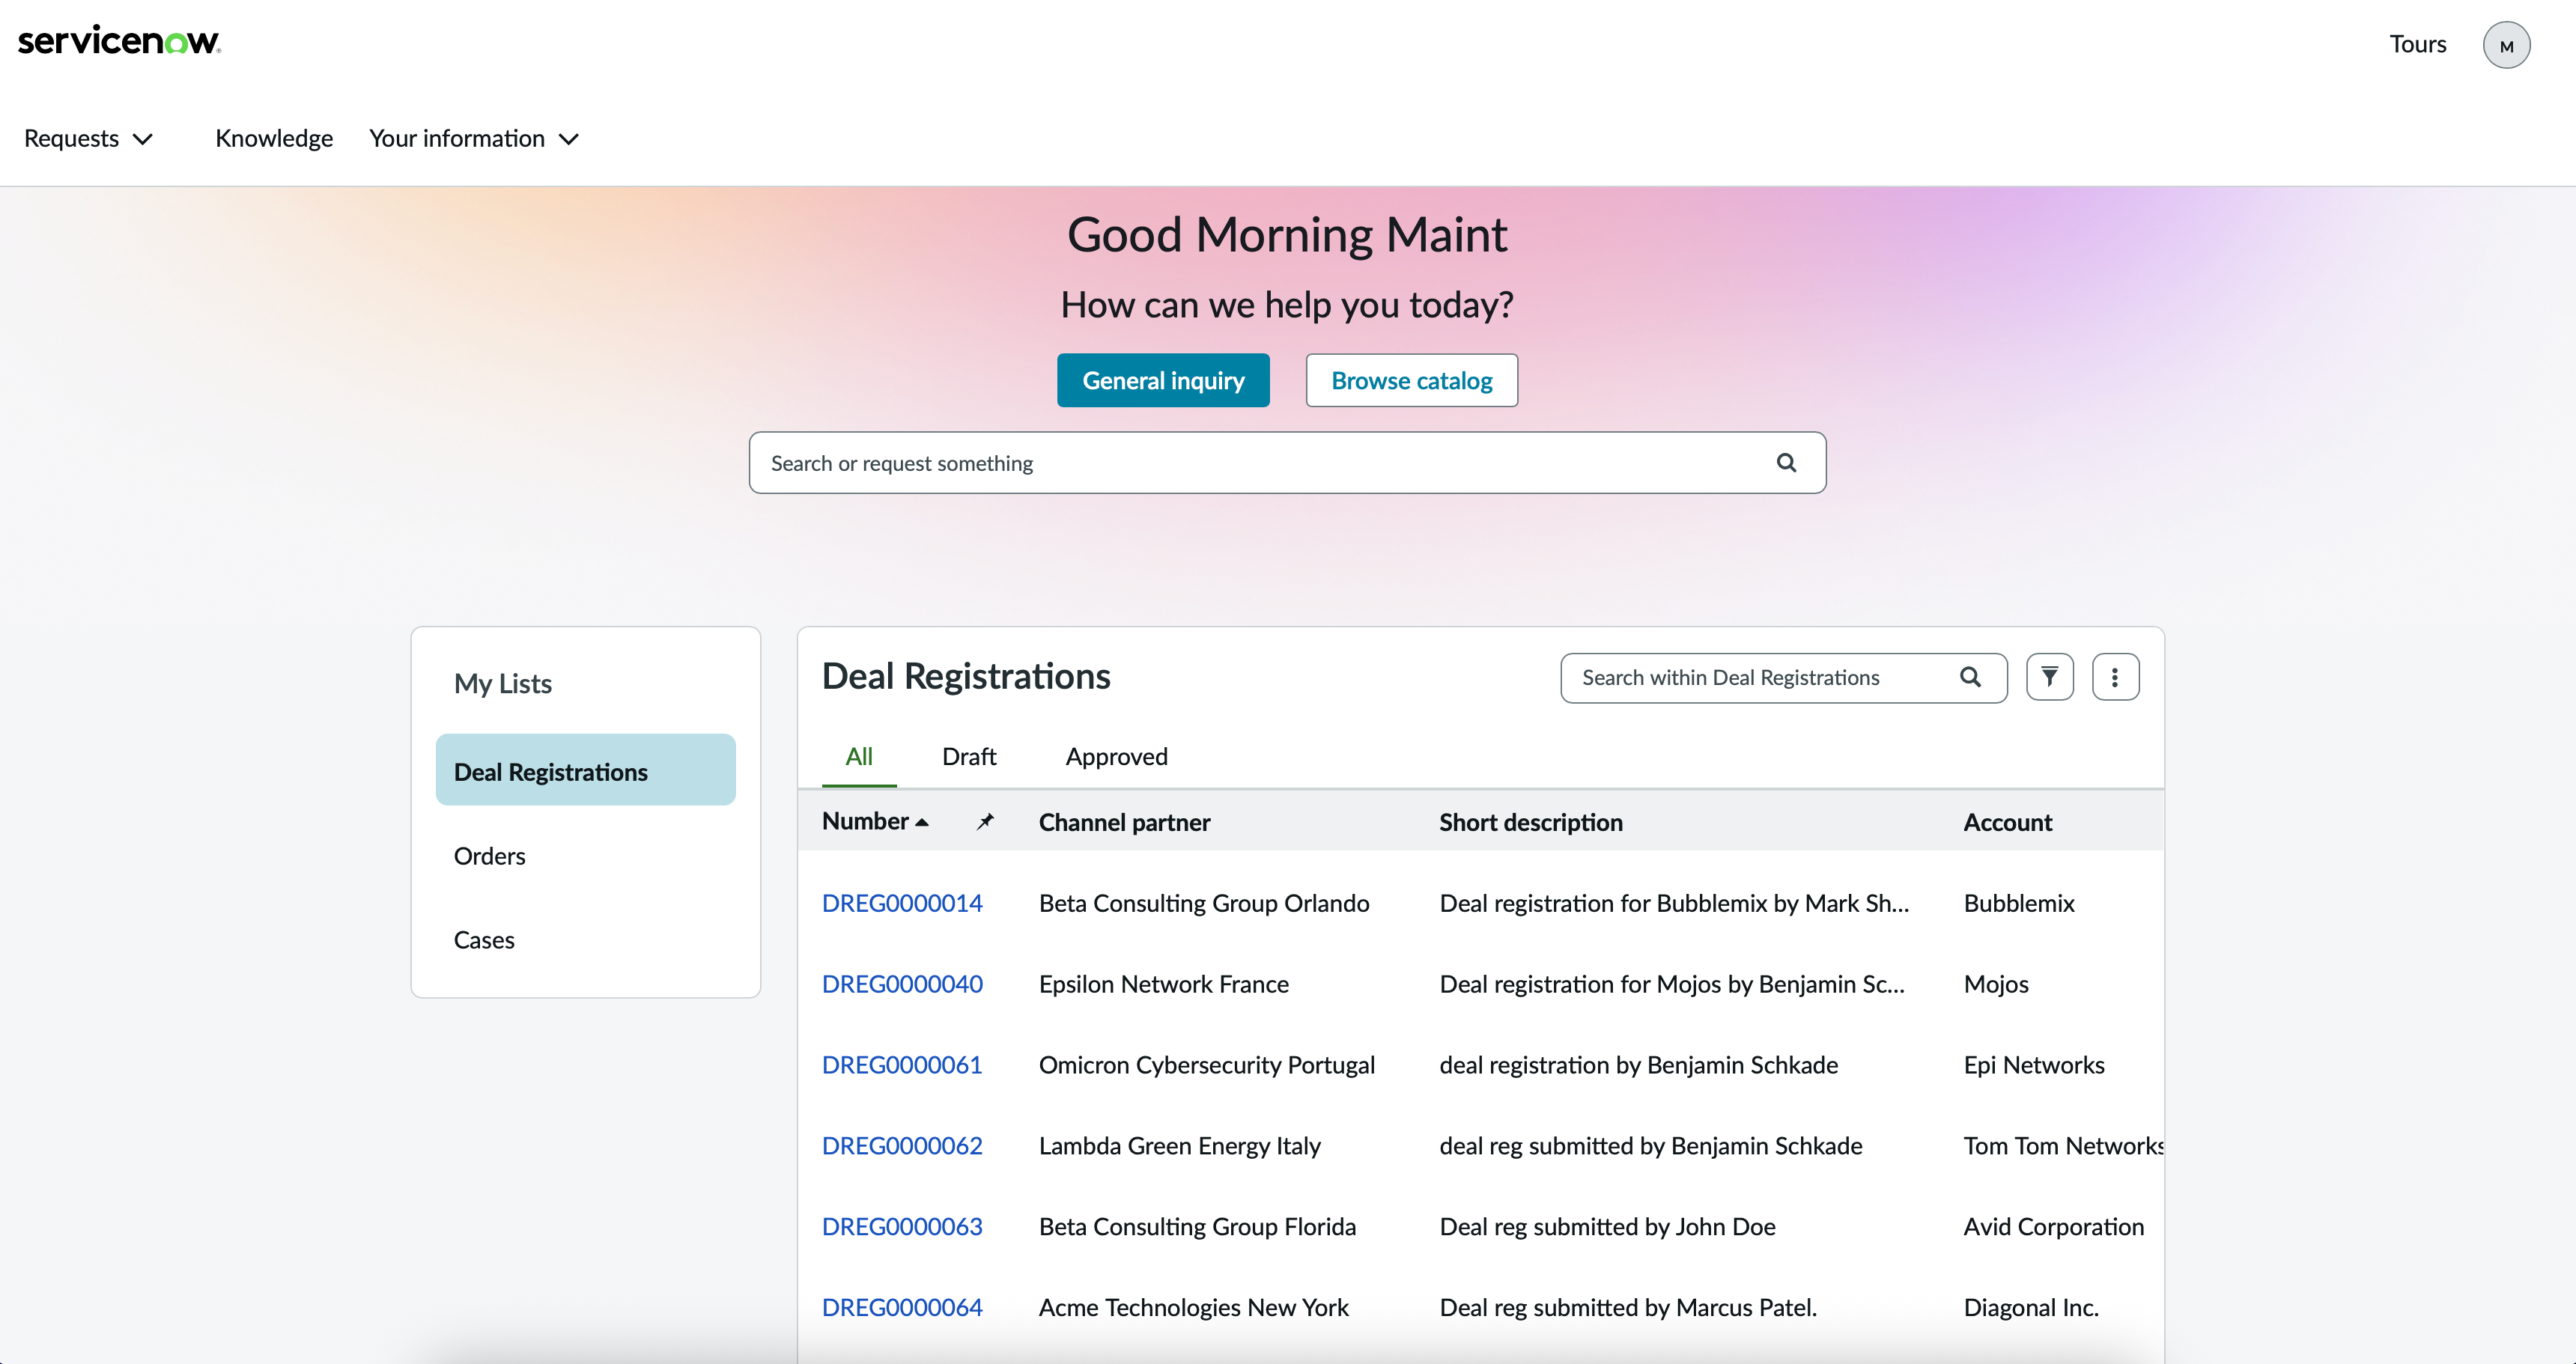Click the Acme Technologies New York cell
The image size is (2576, 1364).
(1193, 1308)
